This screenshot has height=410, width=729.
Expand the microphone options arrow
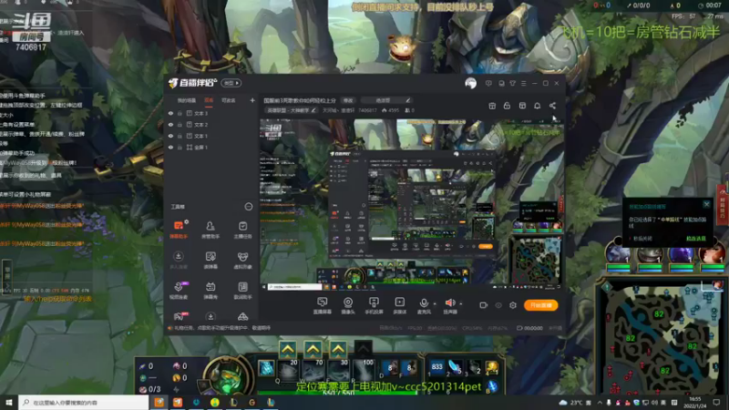pyautogui.click(x=435, y=303)
